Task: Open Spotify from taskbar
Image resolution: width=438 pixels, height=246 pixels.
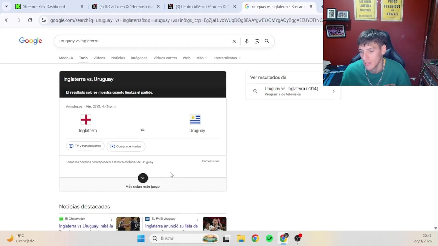Action: [x=269, y=238]
